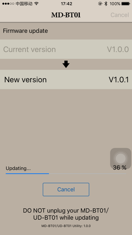Tap the downward black arrow icon

coord(66,64)
